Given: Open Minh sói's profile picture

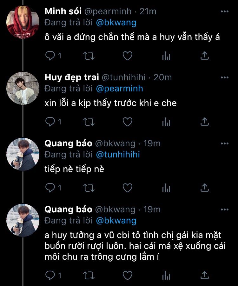Looking at the screenshot, I should click(23, 22).
